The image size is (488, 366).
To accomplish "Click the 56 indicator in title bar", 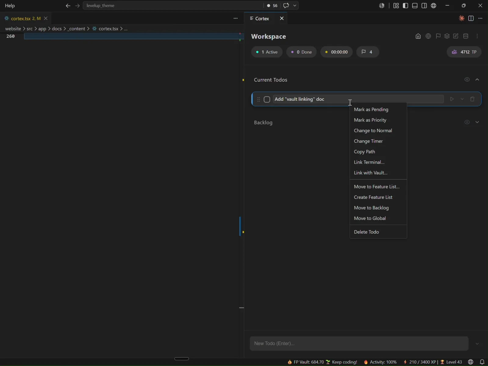I will 272,5.
